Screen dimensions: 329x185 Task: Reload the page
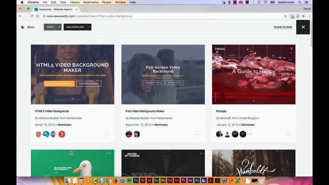point(32,16)
